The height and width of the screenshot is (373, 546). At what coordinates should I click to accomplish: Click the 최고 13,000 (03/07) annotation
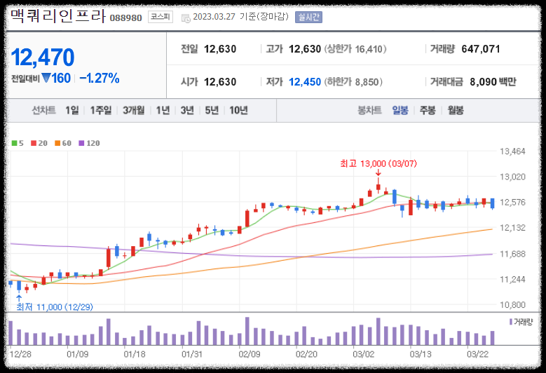[x=378, y=163]
